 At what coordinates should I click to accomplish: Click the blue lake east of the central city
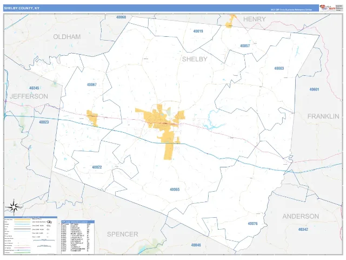coord(213,120)
